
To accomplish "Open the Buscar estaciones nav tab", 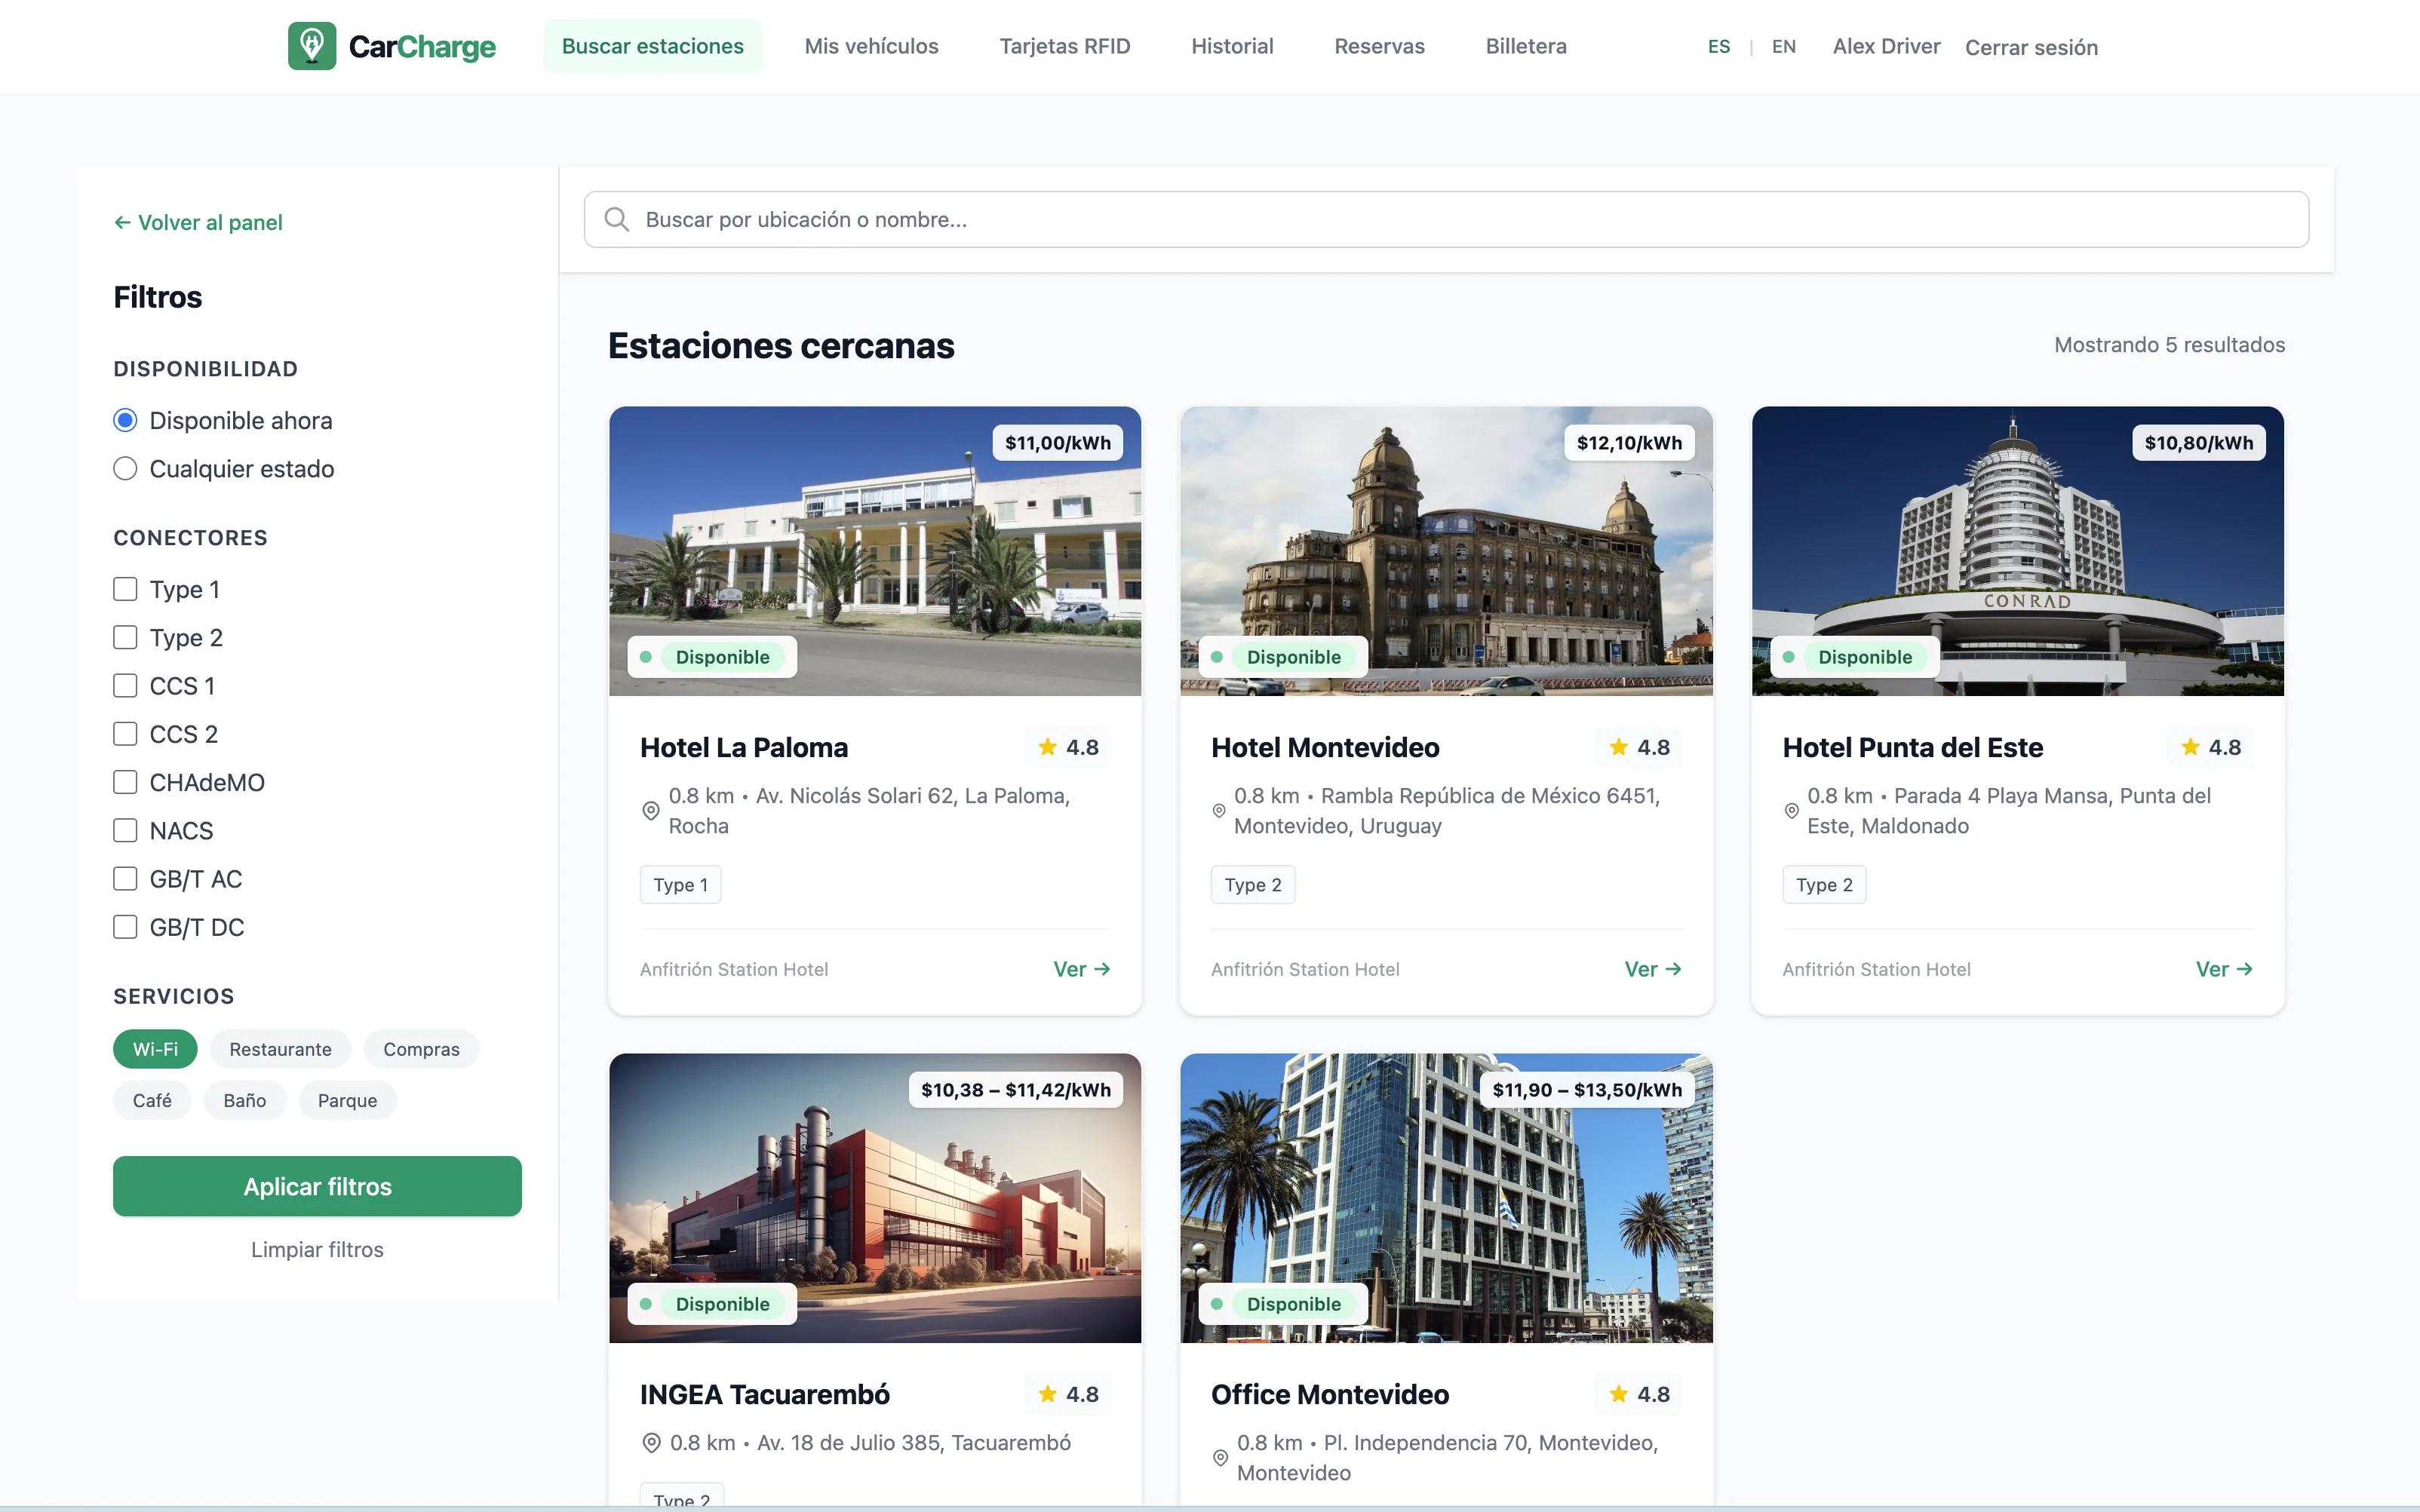I will pos(652,46).
